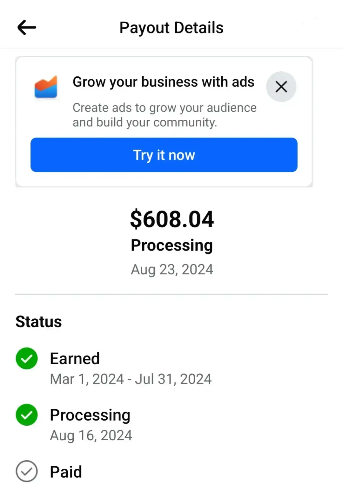Screen dimensions: 343x496
Task: Tap the bold Processing label under the amount
Action: tap(172, 245)
